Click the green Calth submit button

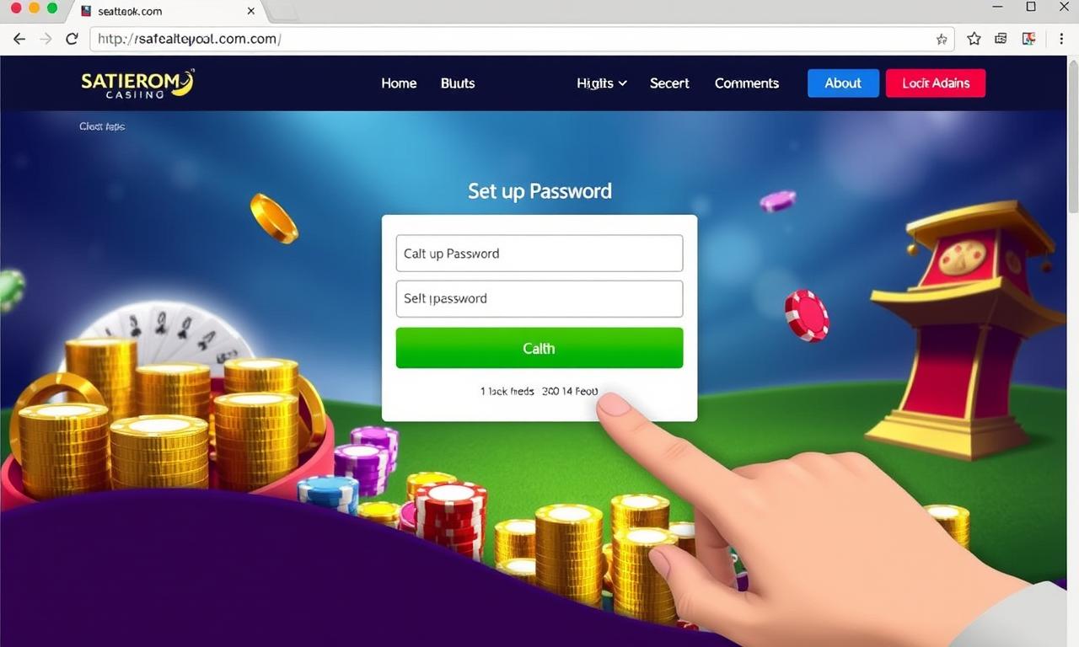click(x=539, y=348)
